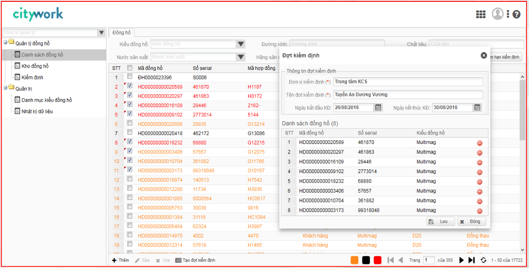The height and width of the screenshot is (268, 529).
Task: Sort by Số serial column header
Action: click(x=202, y=68)
